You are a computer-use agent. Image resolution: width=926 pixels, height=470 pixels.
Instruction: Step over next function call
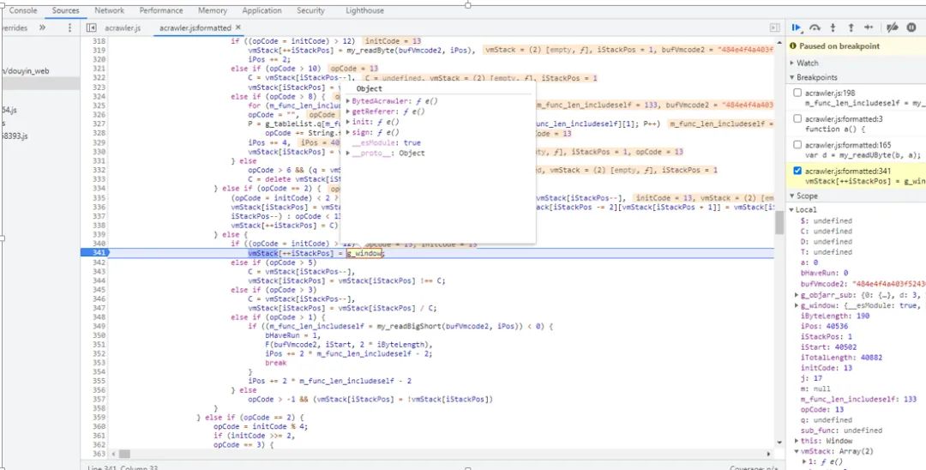tap(815, 27)
